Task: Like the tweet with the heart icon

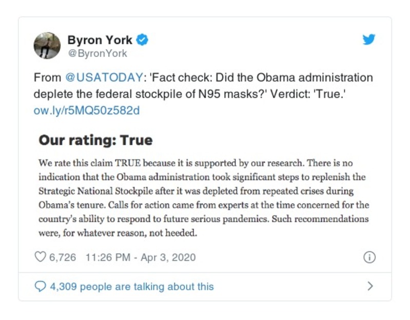Action: point(40,257)
